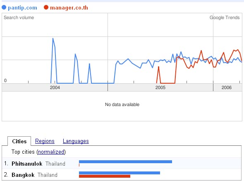244x181 pixels.
Task: Click the blue pantip.com legend dot
Action: pos(4,7)
